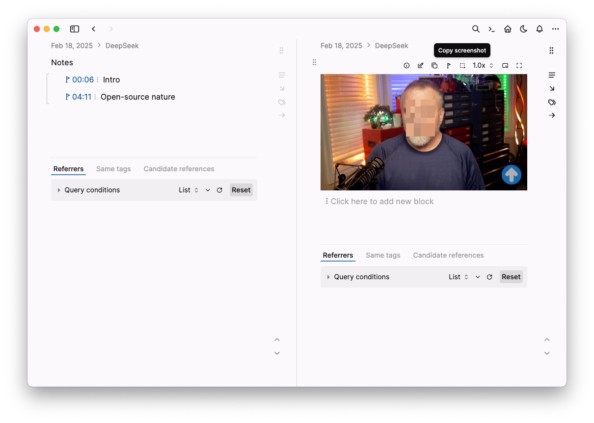This screenshot has width=594, height=423.
Task: Switch to Referrers tab in right pane
Action: 338,255
